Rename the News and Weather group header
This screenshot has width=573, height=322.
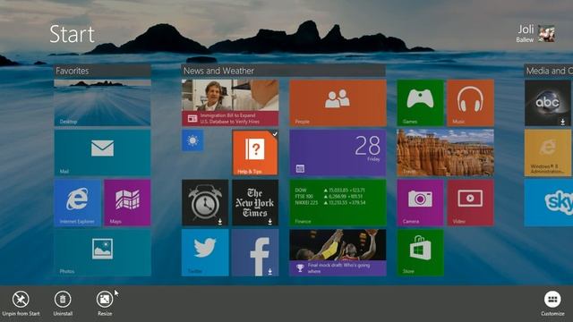(284, 71)
